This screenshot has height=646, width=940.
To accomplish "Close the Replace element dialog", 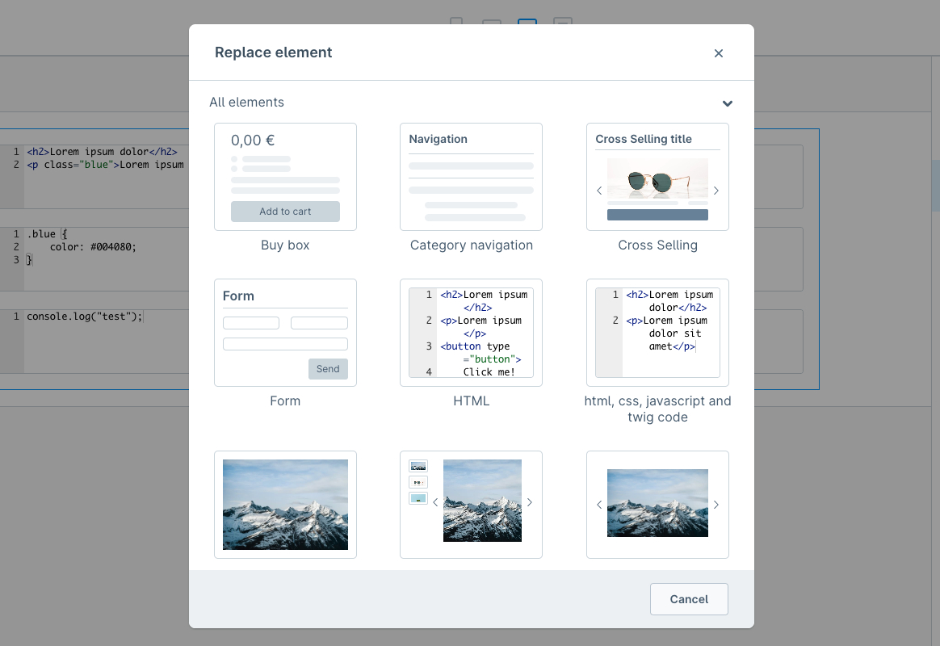I will click(x=718, y=53).
